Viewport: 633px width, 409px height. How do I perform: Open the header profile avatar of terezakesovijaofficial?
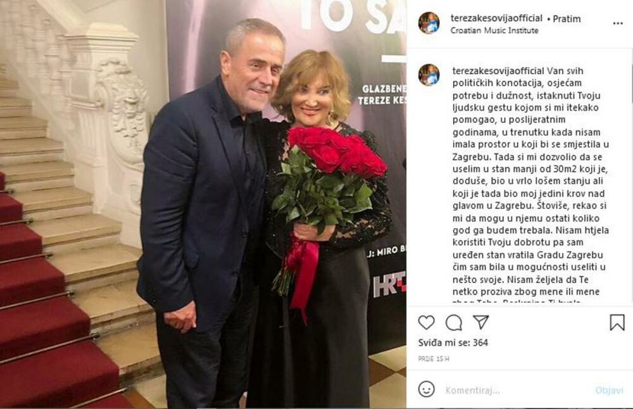pos(429,23)
